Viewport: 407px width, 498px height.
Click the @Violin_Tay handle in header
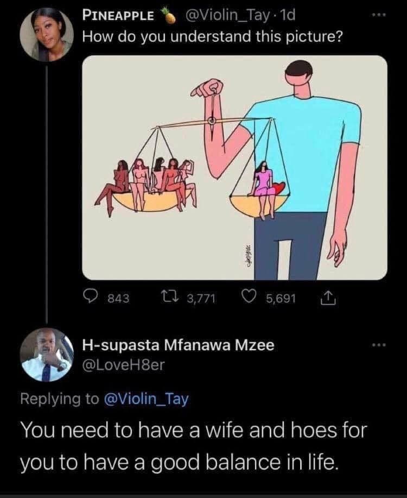tap(226, 15)
